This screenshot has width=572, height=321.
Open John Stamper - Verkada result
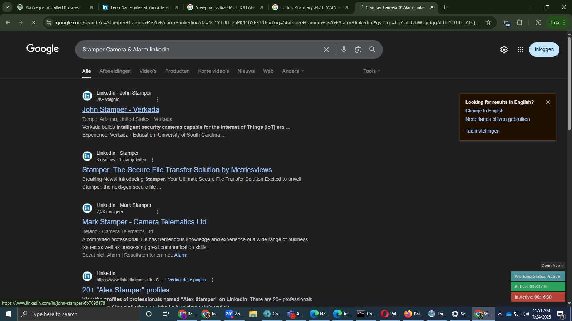120,109
